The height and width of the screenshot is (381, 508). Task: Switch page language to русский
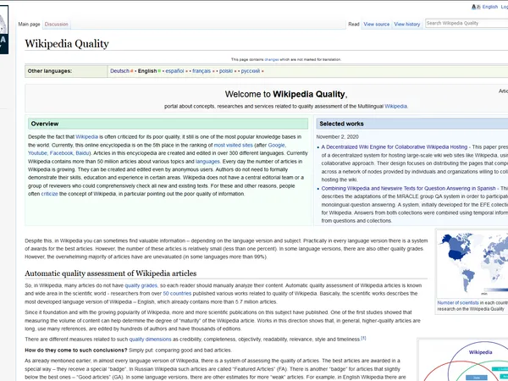[x=251, y=71]
